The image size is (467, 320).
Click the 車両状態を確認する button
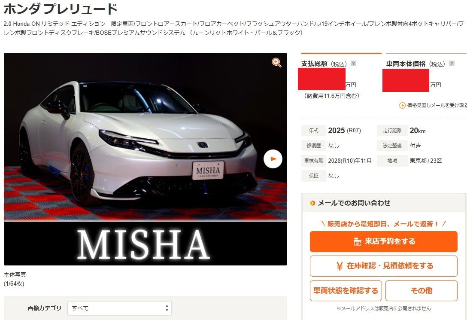pyautogui.click(x=346, y=290)
